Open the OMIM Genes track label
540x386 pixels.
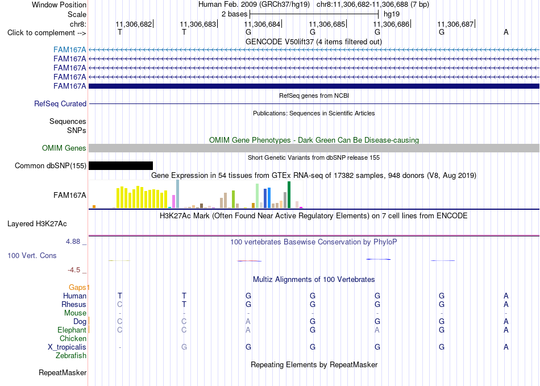[x=64, y=148]
